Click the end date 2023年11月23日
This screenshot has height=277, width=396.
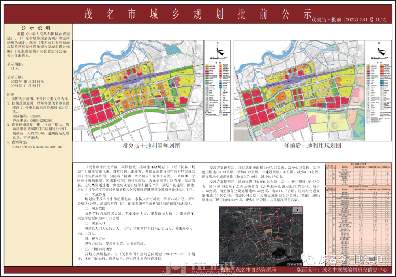point(25,86)
